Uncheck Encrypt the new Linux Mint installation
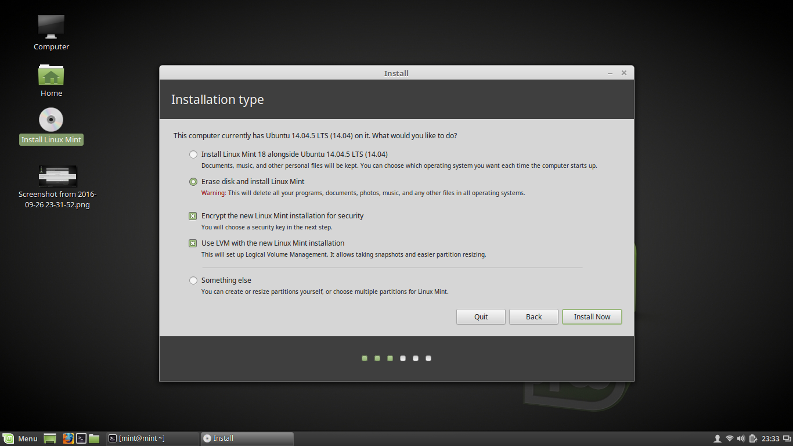 point(193,216)
